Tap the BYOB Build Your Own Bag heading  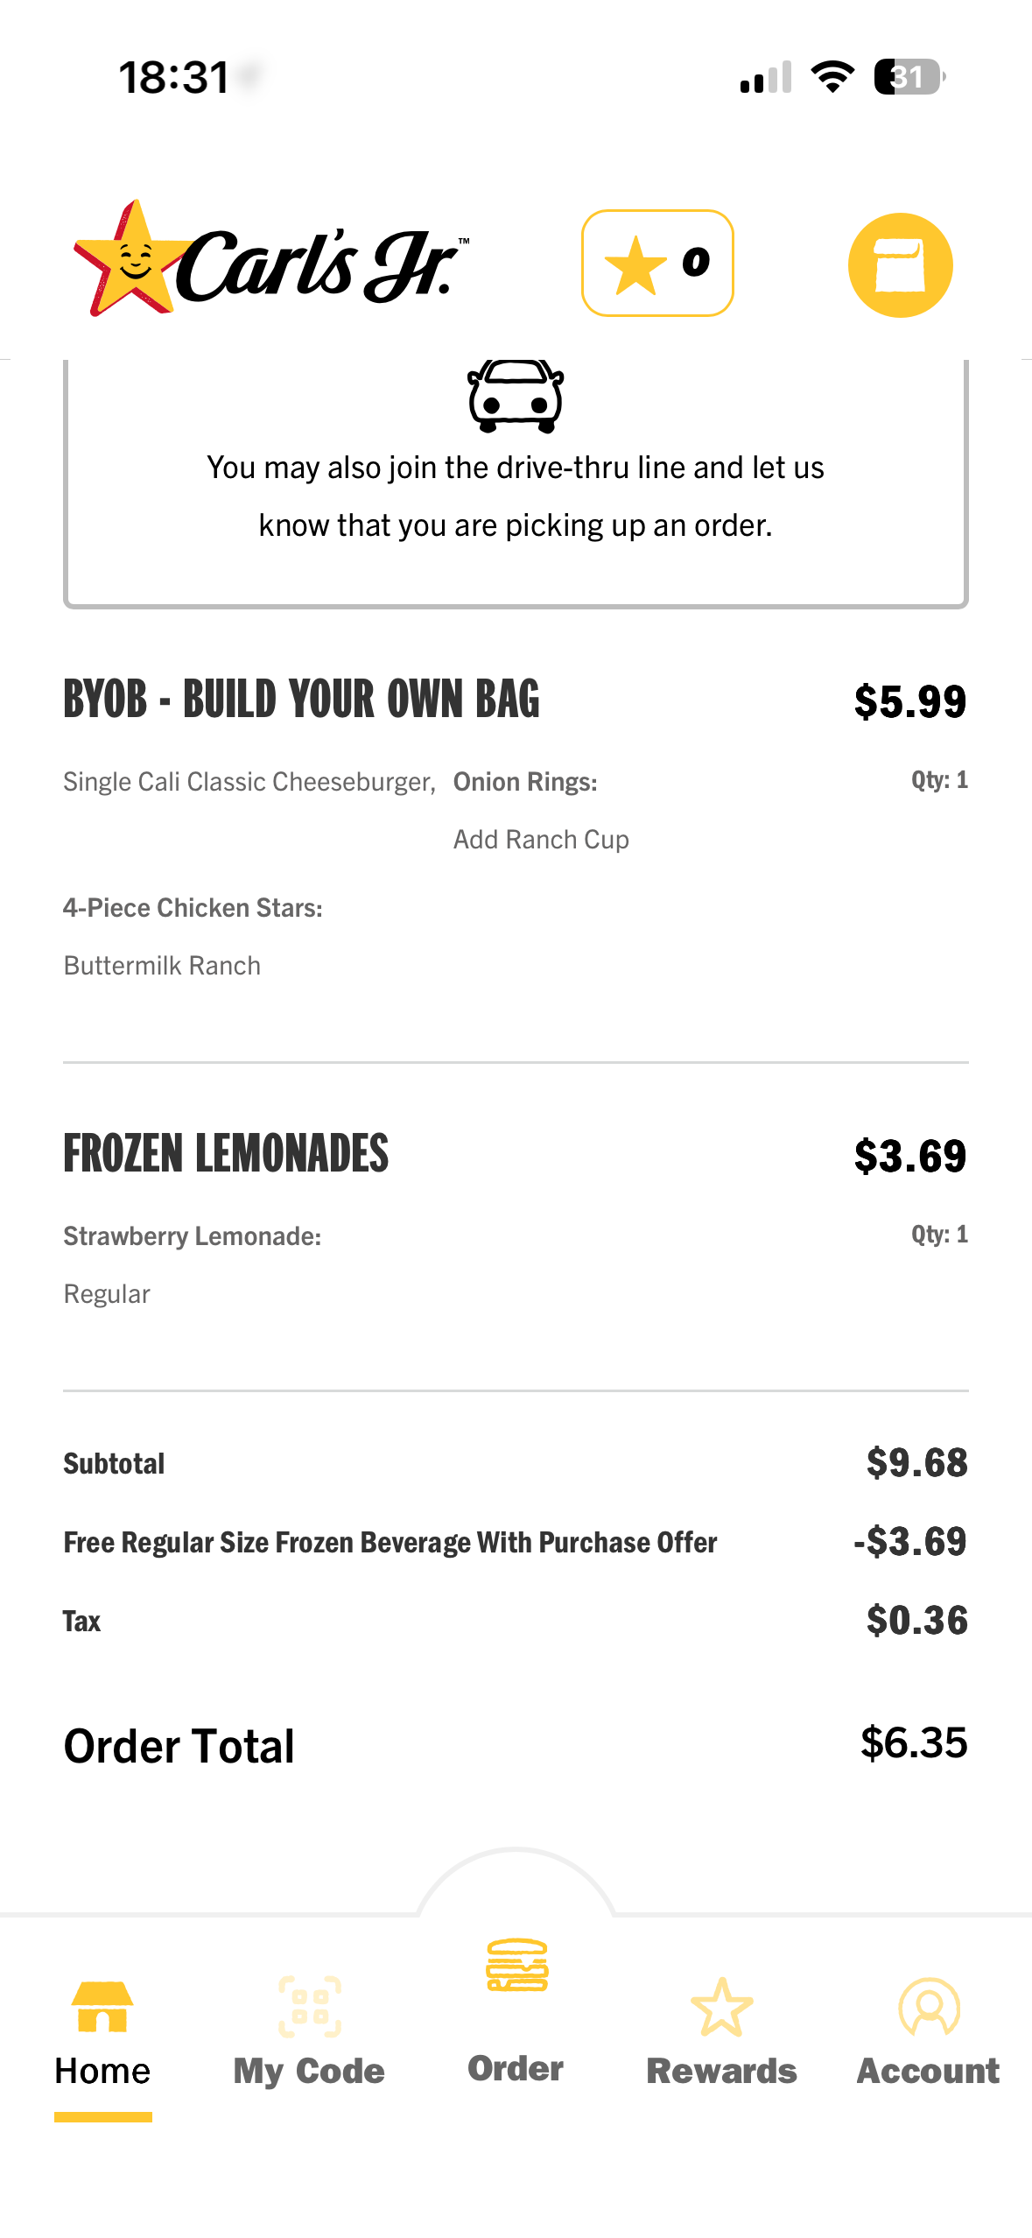(x=301, y=700)
